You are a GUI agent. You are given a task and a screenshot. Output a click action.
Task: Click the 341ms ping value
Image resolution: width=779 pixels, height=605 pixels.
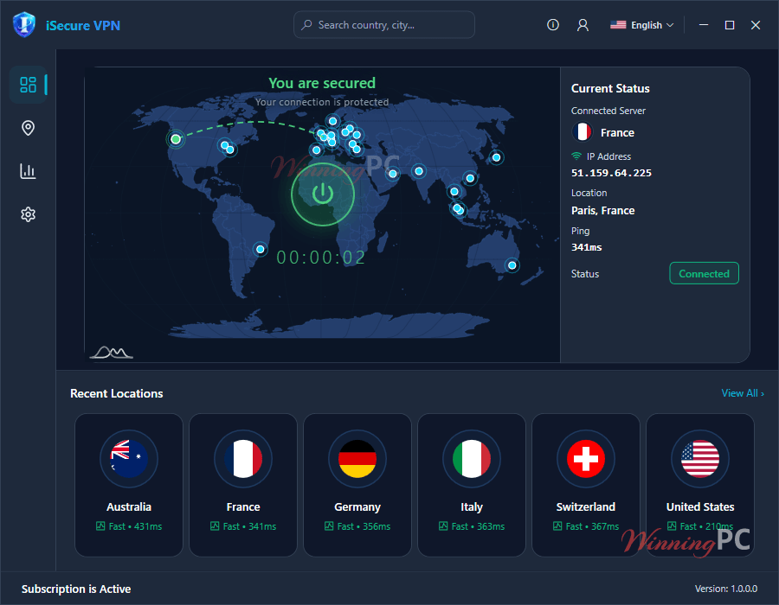(x=586, y=247)
